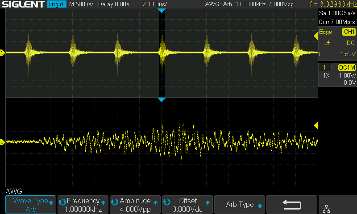Click the rotary knob icon beside Amplitude
This screenshot has width=357, height=214.
[x=114, y=202]
